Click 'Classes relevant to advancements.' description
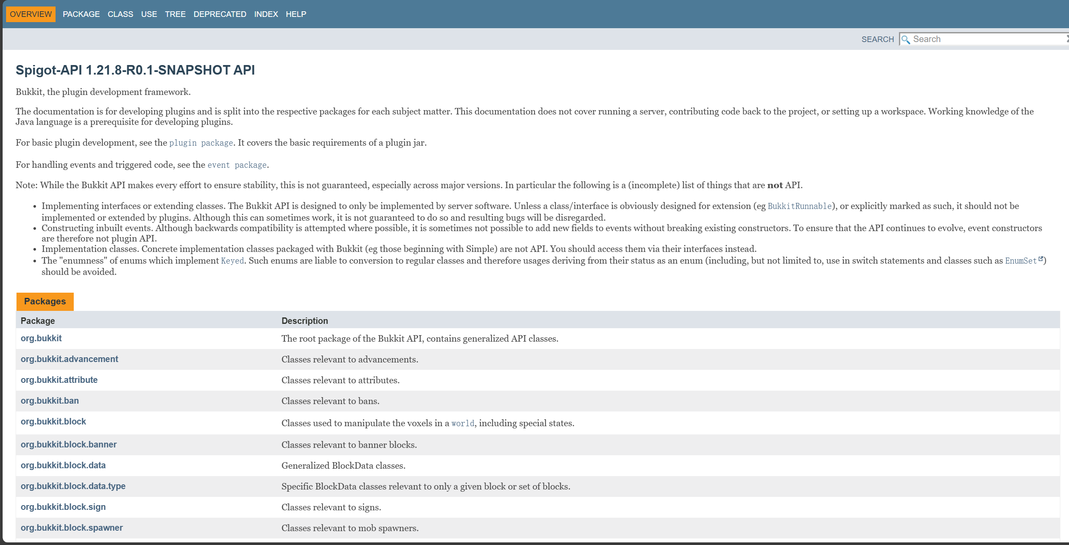 (x=350, y=359)
